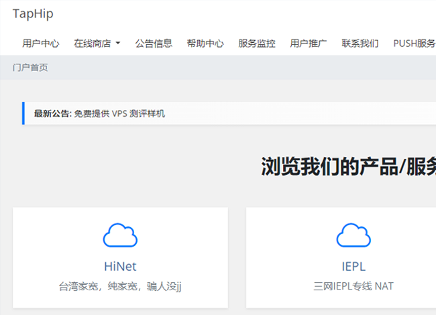Screen dimensions: 436x315
Task: Click the 最新公告 label
Action: 52,113
